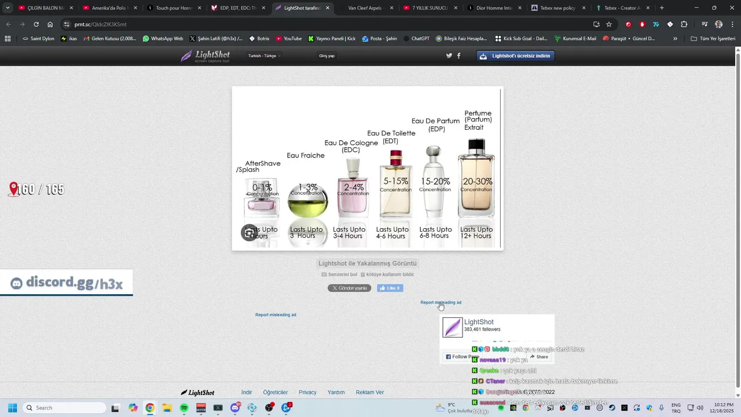The image size is (741, 417).
Task: Open the İndir footer link
Action: pos(247,392)
